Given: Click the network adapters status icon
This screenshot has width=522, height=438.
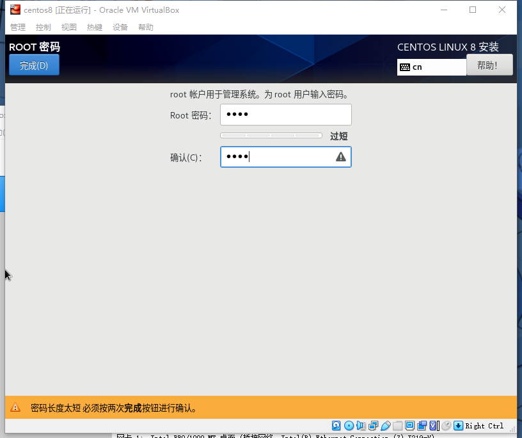Looking at the screenshot, I should tap(373, 426).
